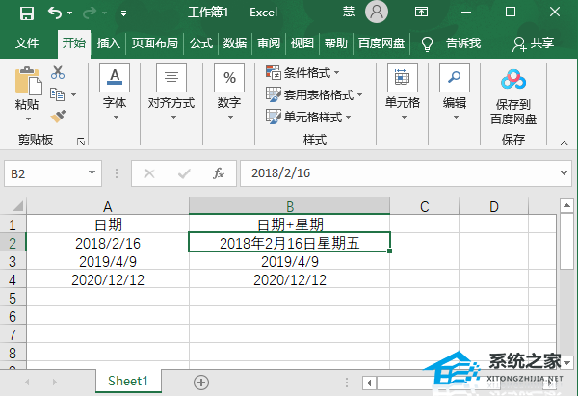Collapse the ribbon with the chevron
Screen dimensions: 578x396
point(564,143)
